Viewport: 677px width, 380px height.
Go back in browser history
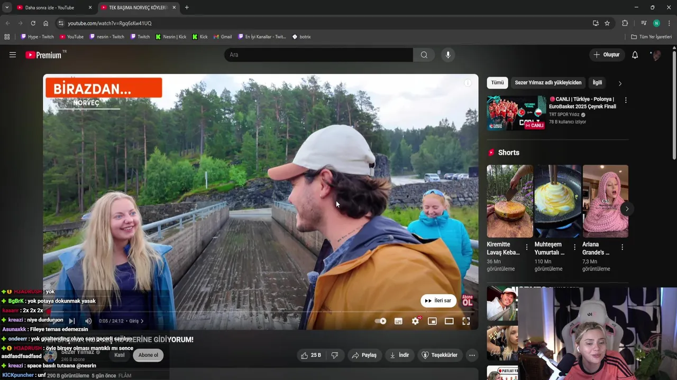[x=7, y=23]
